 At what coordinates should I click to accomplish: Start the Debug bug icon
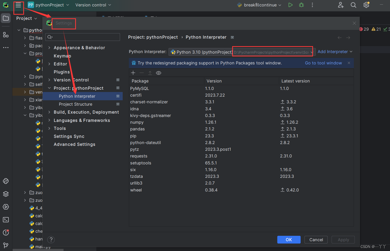coord(301,5)
